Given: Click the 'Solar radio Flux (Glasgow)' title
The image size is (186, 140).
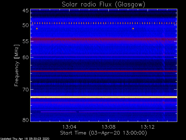Looking at the screenshot, I should coord(103,5).
